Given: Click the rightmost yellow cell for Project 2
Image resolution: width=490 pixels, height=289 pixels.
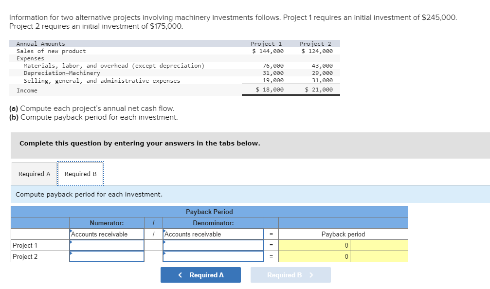Looking at the screenshot, I should 380,256.
